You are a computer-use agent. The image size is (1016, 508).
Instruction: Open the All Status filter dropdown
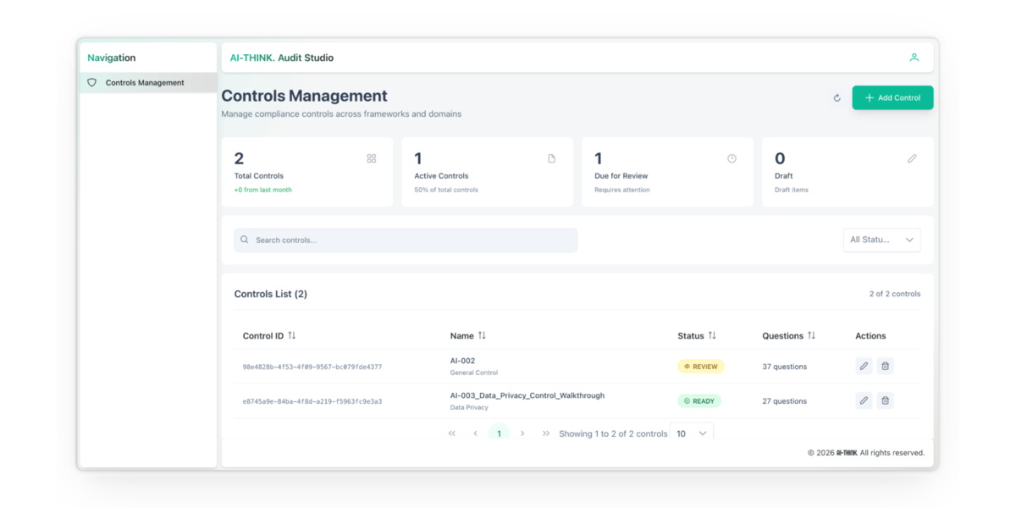[881, 240]
